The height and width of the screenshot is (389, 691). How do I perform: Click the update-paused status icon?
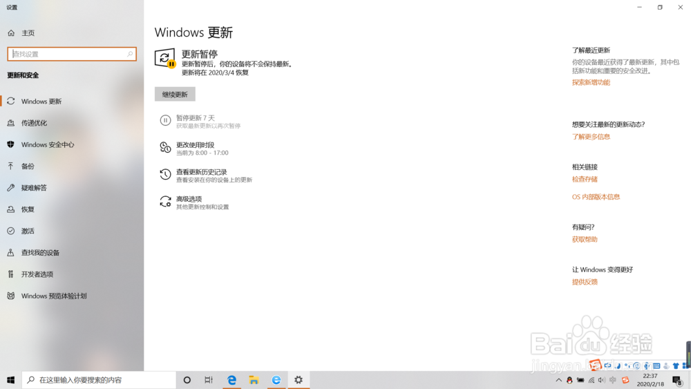pyautogui.click(x=165, y=59)
